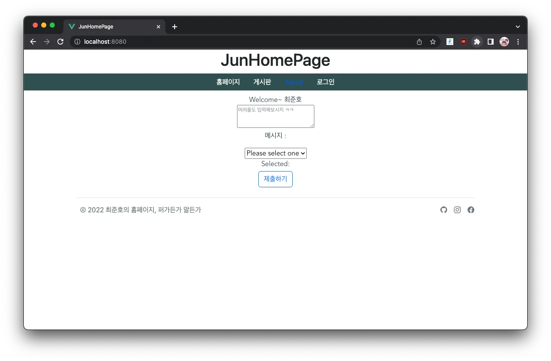Open the GitHub link icon in footer
Viewport: 551px width, 361px height.
pyautogui.click(x=444, y=210)
